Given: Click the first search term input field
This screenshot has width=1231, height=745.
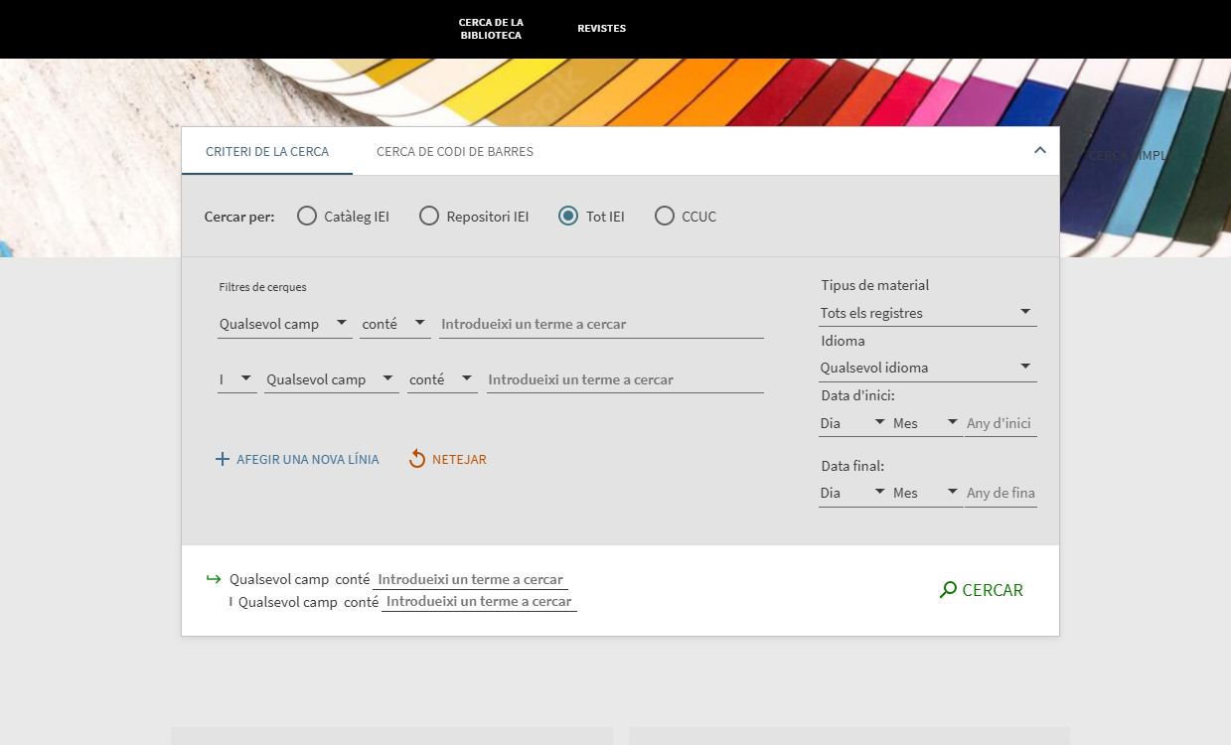Looking at the screenshot, I should coord(601,324).
